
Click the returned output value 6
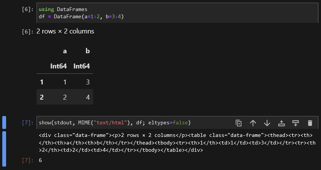(40, 160)
